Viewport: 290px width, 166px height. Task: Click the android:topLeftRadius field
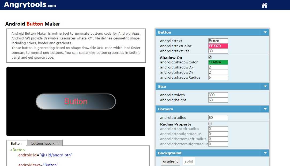tap(218, 129)
